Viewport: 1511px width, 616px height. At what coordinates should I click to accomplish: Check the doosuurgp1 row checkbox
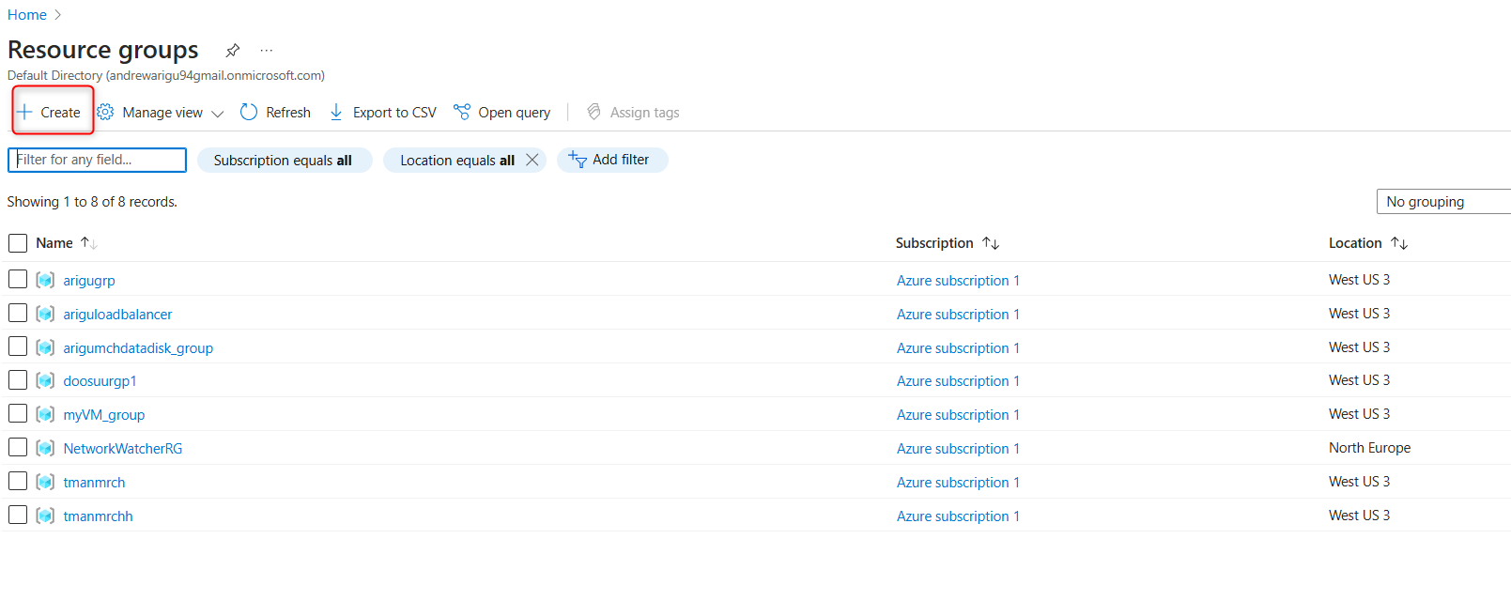(18, 379)
